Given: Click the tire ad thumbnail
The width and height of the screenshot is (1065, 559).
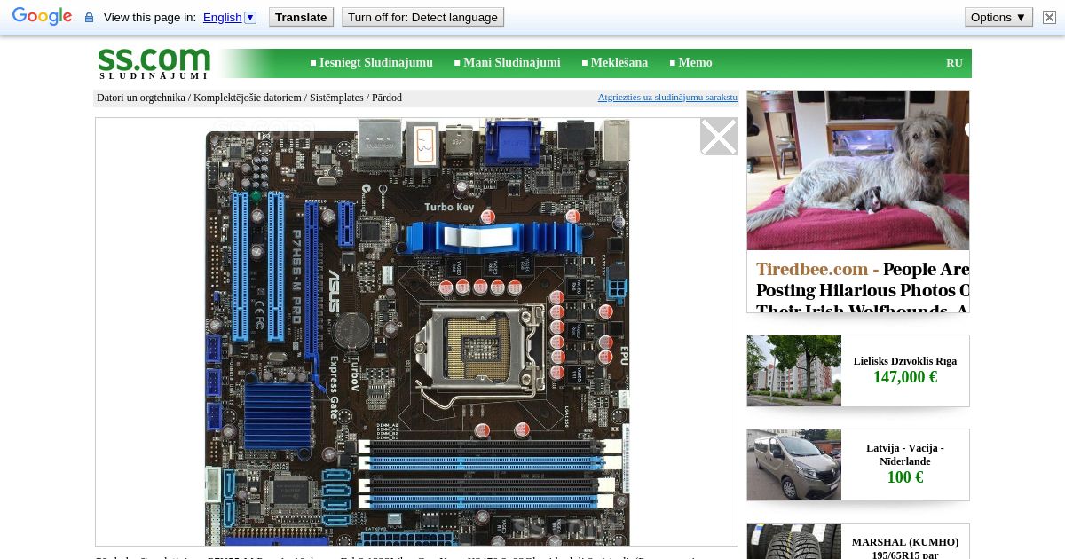Looking at the screenshot, I should click(794, 541).
